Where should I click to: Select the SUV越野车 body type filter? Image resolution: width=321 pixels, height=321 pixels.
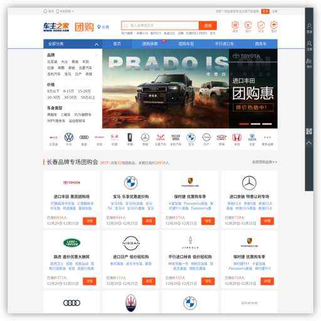pos(83,115)
